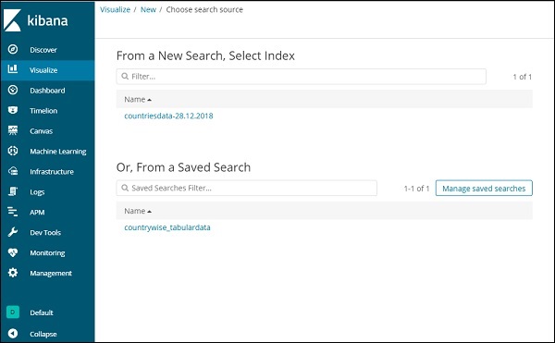Open the Monitoring heartbeat icon

click(x=13, y=252)
